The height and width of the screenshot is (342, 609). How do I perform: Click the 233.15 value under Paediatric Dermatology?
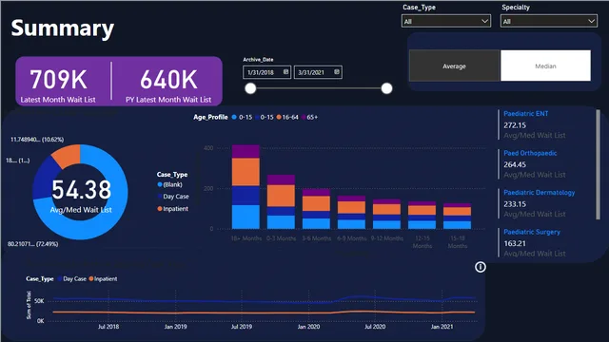pos(515,204)
